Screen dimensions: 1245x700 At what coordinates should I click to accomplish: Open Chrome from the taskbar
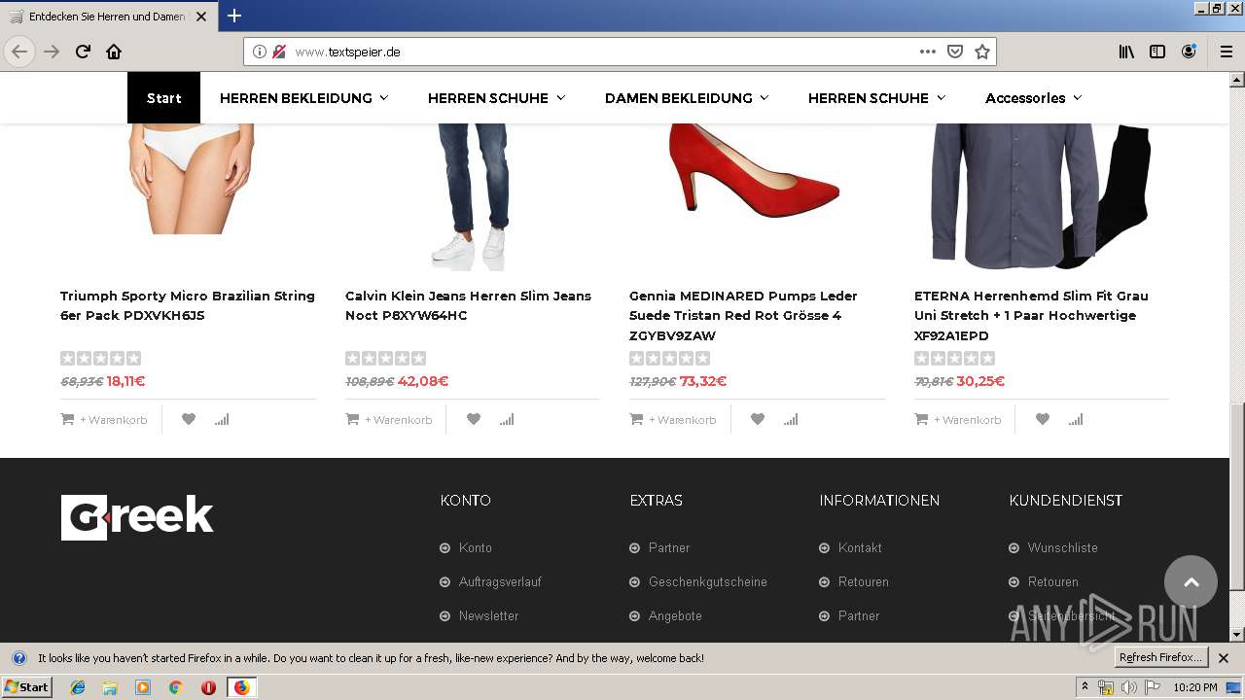coord(175,687)
